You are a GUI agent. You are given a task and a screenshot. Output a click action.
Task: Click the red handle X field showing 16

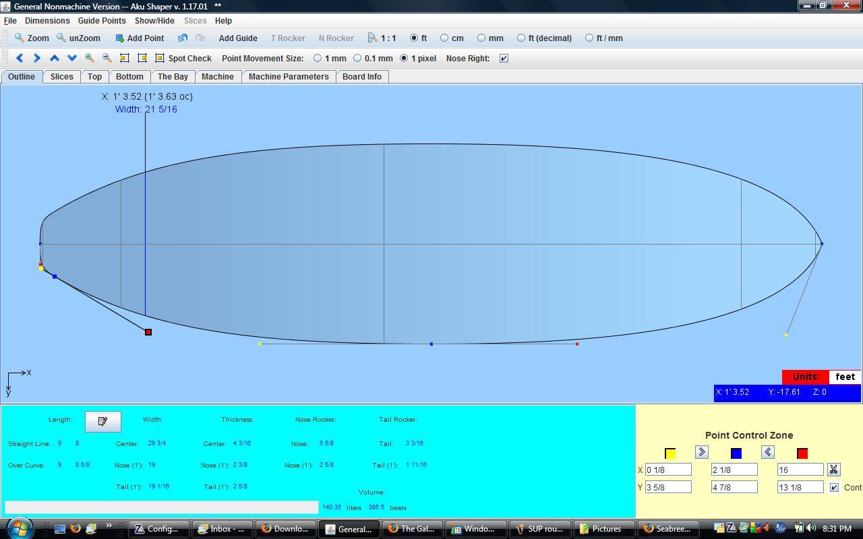click(800, 470)
